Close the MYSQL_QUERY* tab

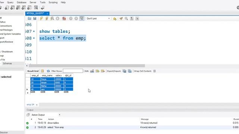tap(47, 13)
